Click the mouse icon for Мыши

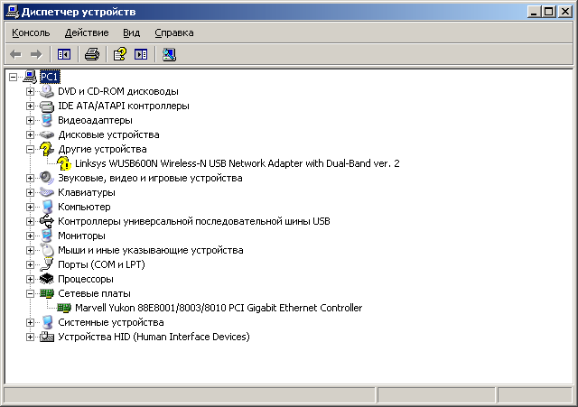point(47,251)
